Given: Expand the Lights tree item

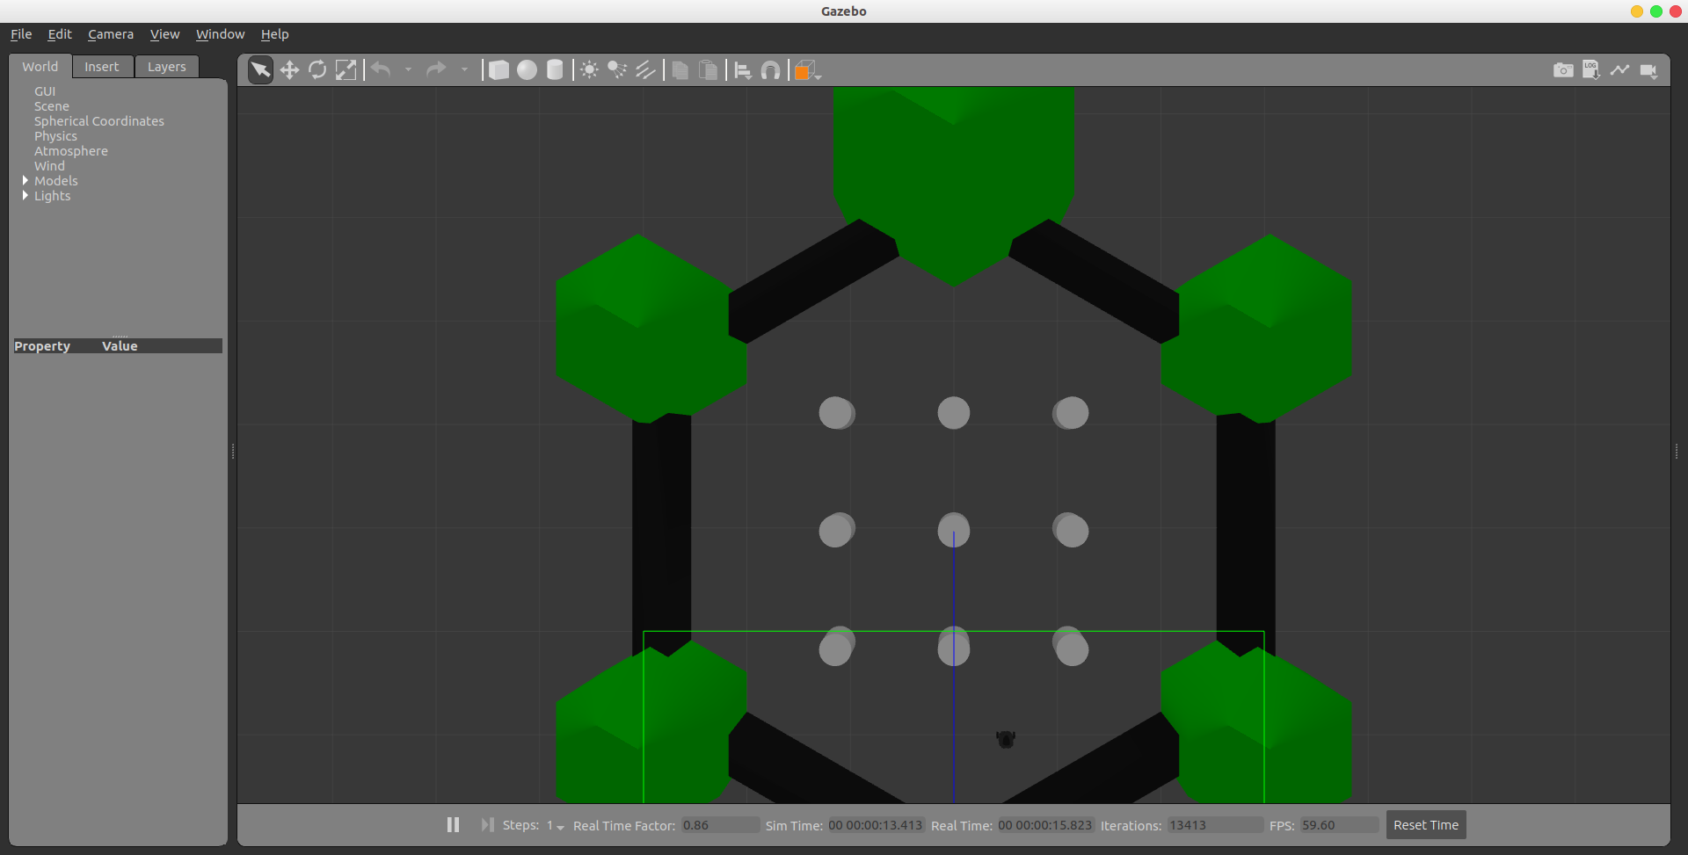Looking at the screenshot, I should click(26, 196).
